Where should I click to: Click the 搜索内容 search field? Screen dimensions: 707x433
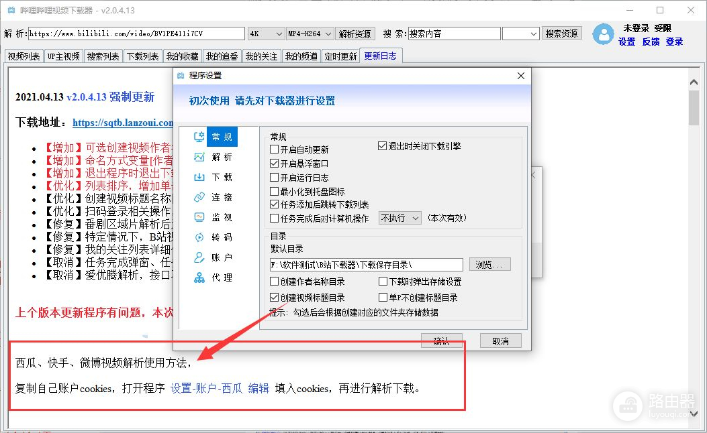pyautogui.click(x=455, y=34)
